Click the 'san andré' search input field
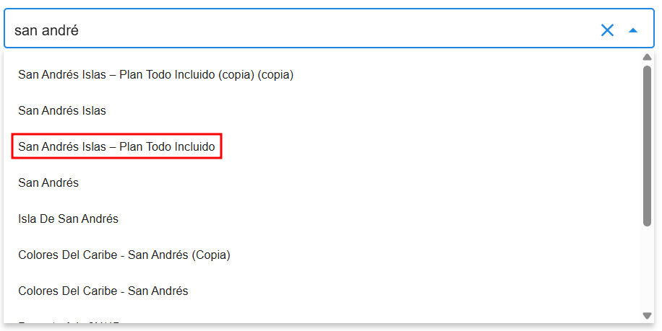 tap(289, 30)
